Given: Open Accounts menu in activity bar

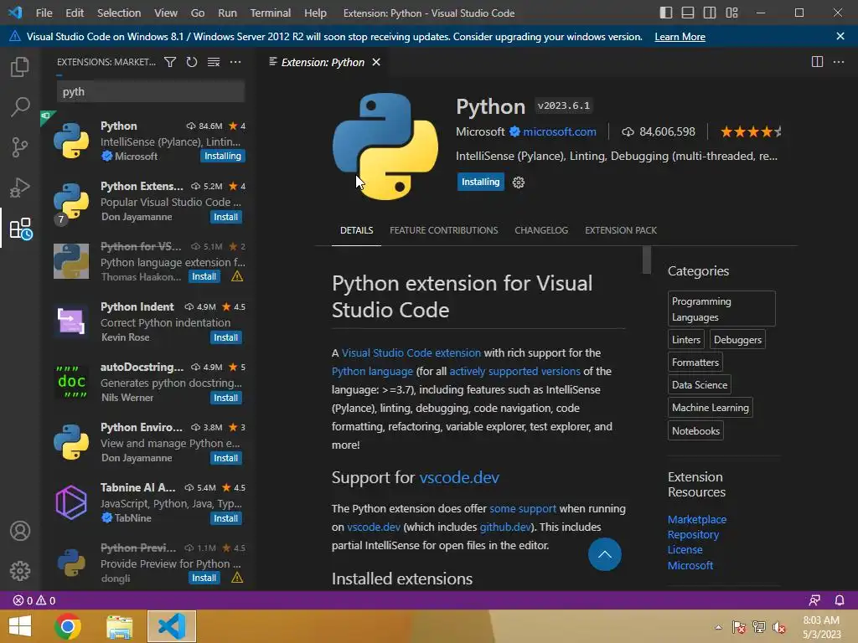Looking at the screenshot, I should point(20,531).
